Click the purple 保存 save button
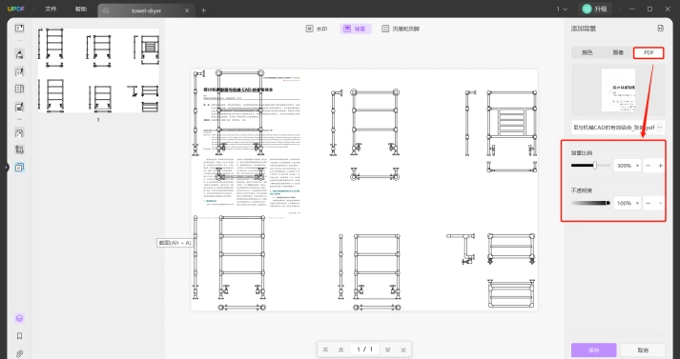Viewport: 680px width, 359px height. [594, 349]
